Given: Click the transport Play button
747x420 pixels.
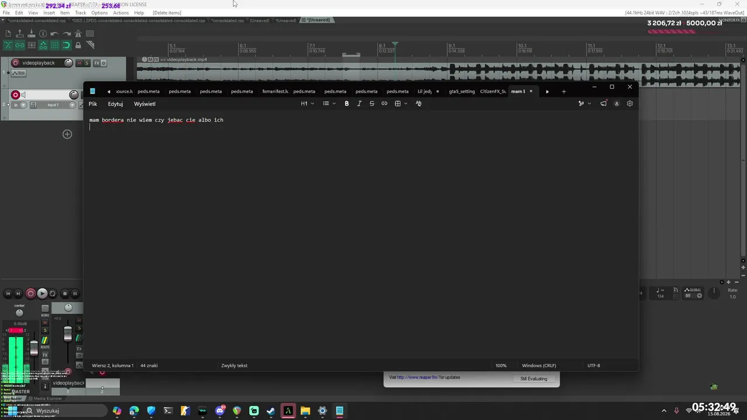Looking at the screenshot, I should (x=42, y=293).
